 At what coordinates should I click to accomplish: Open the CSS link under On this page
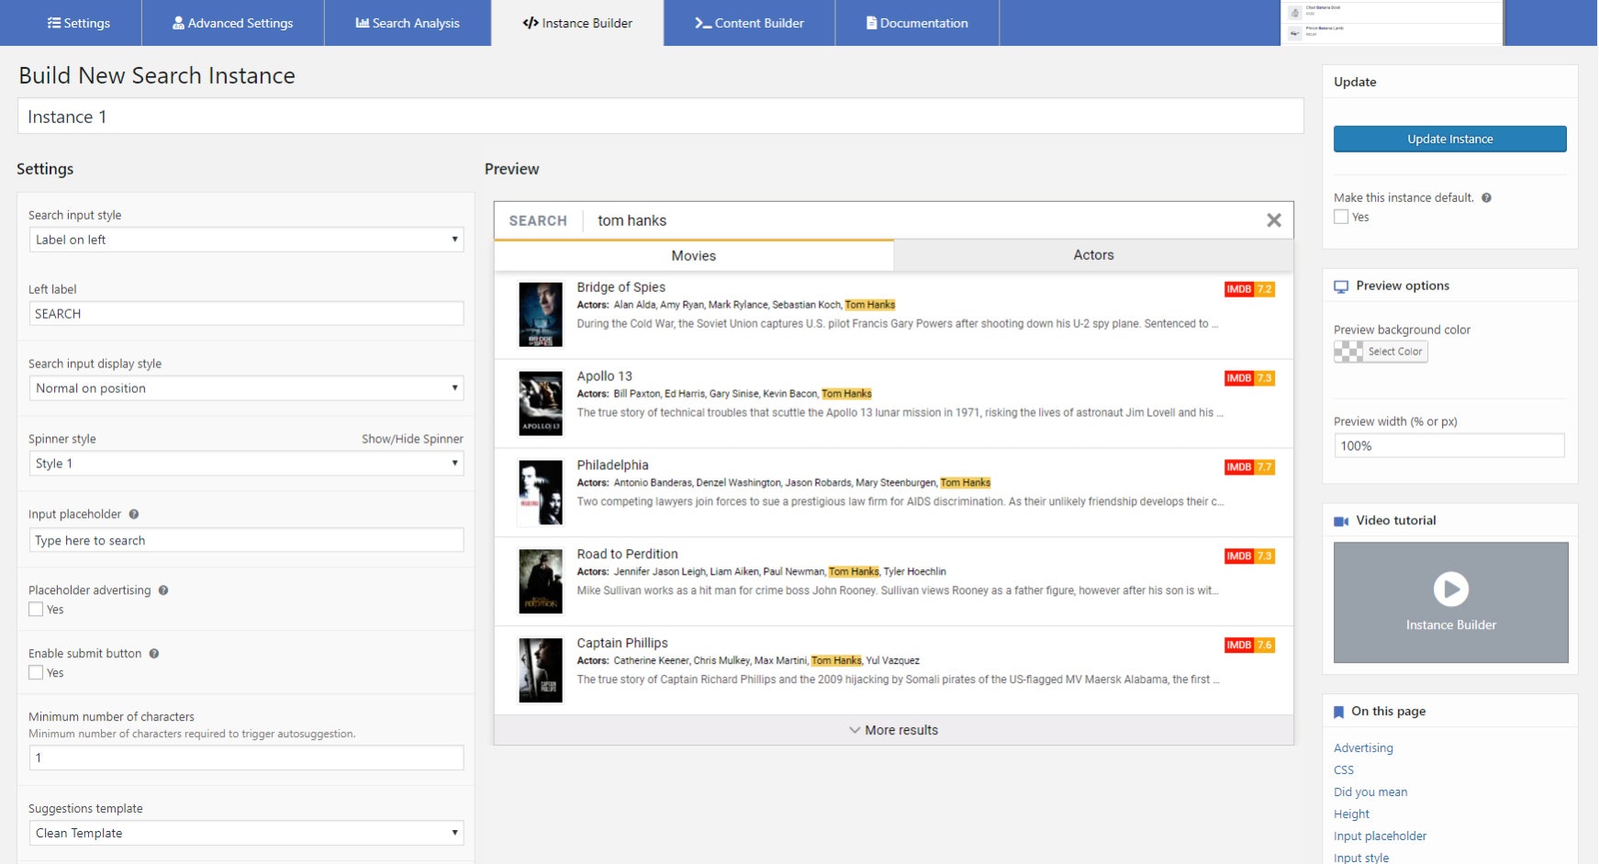pos(1344,769)
